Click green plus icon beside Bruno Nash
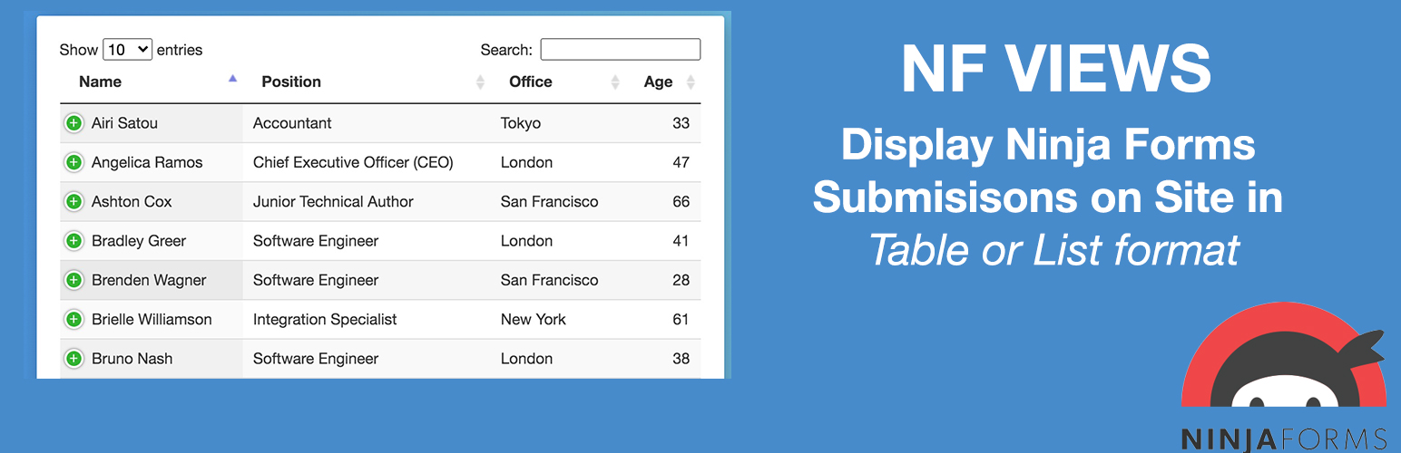The width and height of the screenshot is (1401, 453). [73, 359]
